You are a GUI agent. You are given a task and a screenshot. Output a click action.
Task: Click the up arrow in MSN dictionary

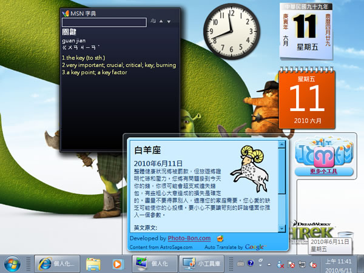(160, 22)
